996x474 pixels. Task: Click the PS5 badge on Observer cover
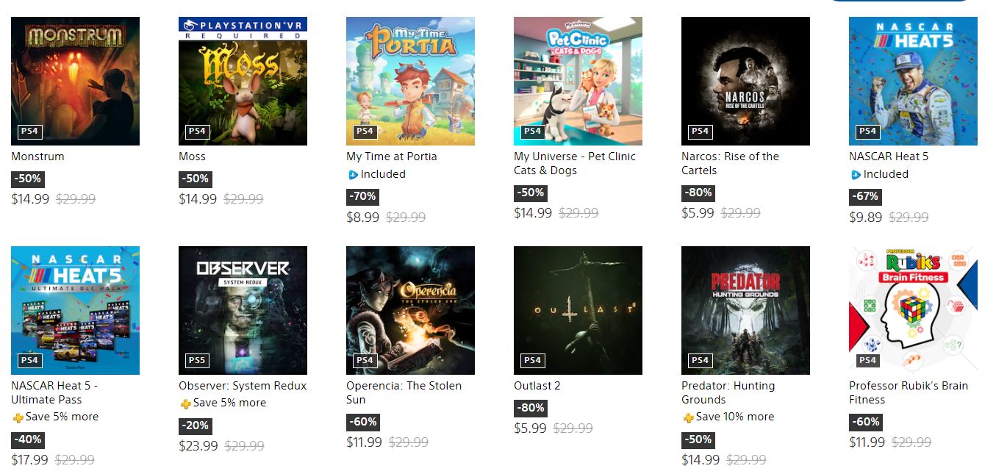(x=197, y=360)
